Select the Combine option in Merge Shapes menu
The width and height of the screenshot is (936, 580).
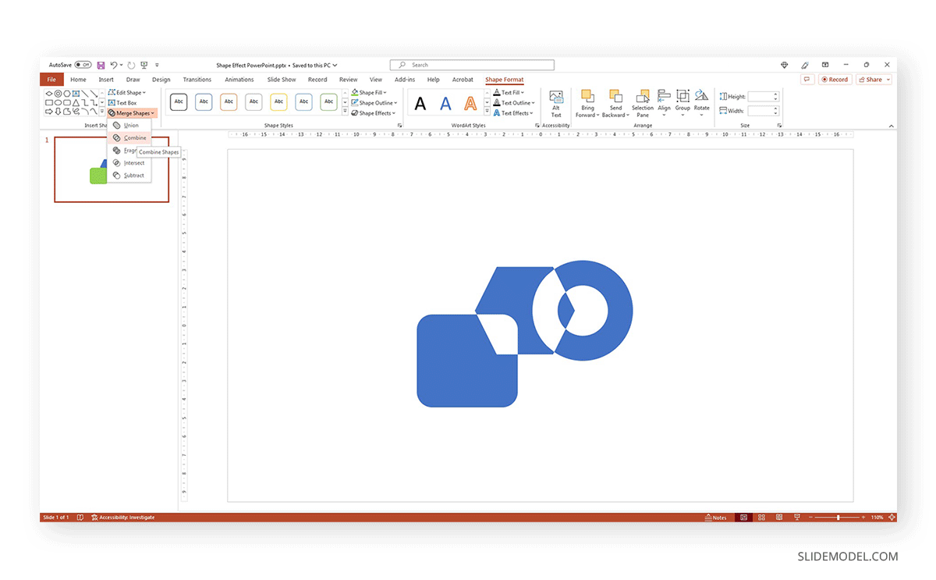tap(133, 138)
